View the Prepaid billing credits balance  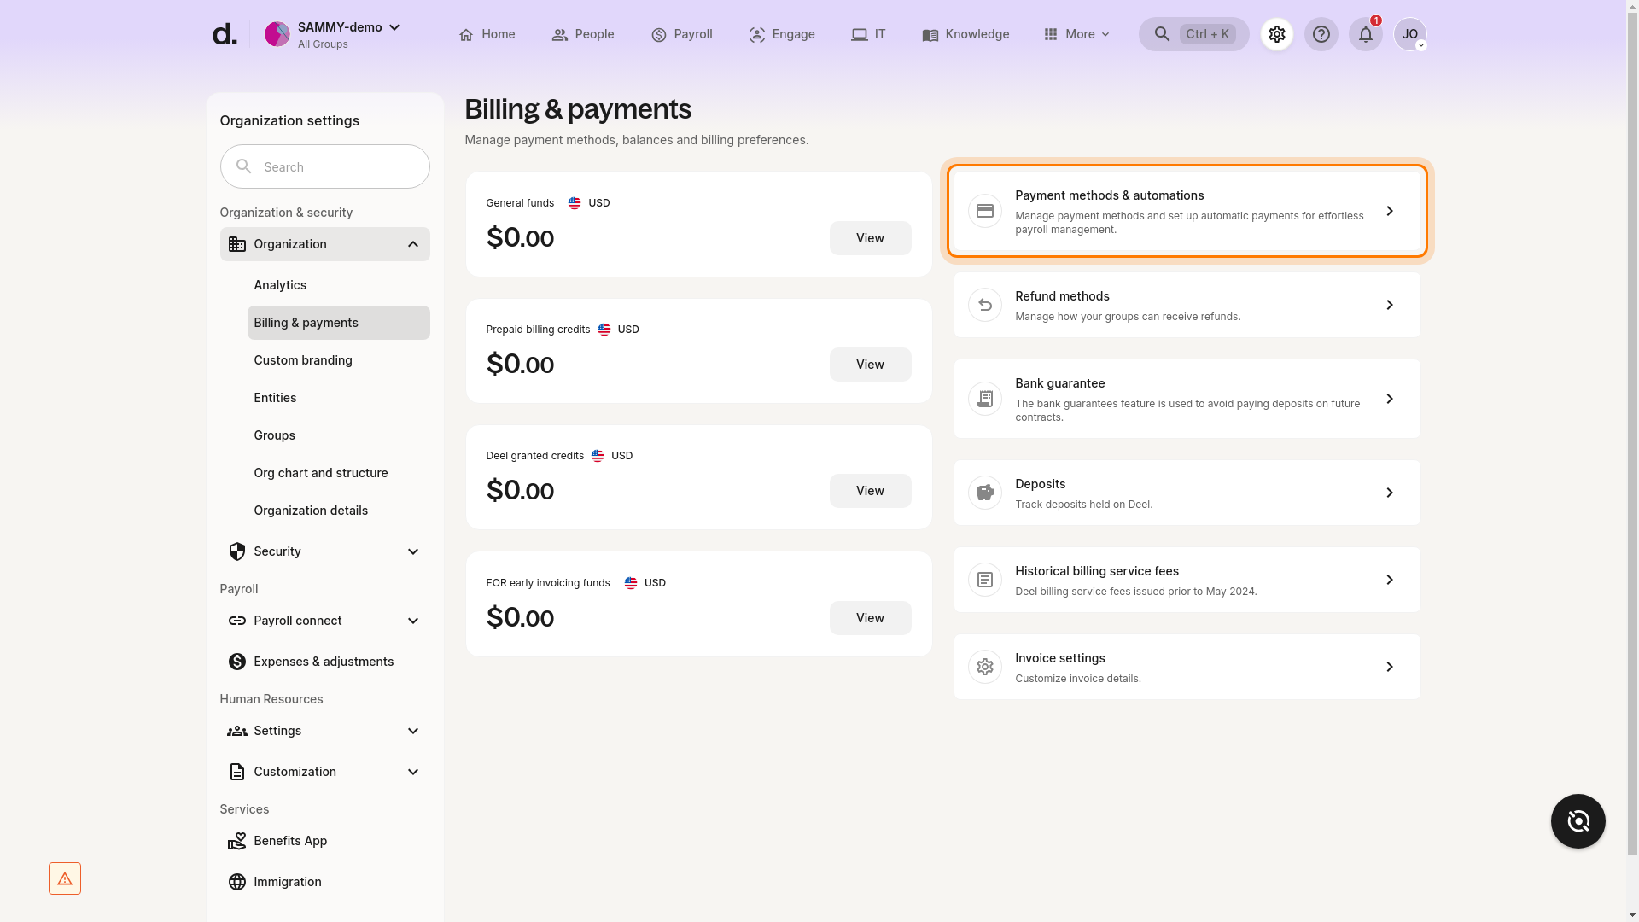[871, 365]
